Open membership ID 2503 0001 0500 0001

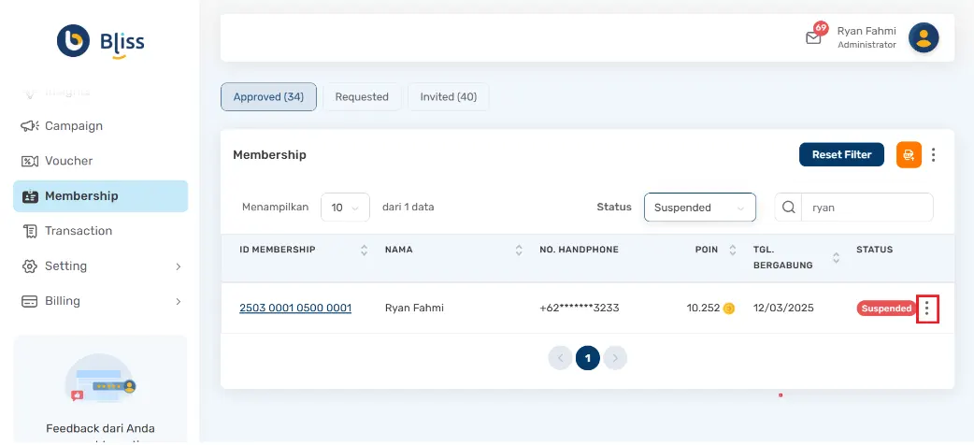point(295,308)
